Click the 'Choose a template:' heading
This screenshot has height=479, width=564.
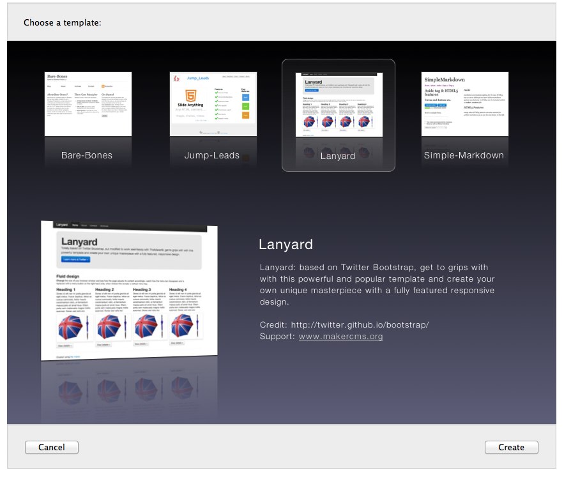coord(62,22)
